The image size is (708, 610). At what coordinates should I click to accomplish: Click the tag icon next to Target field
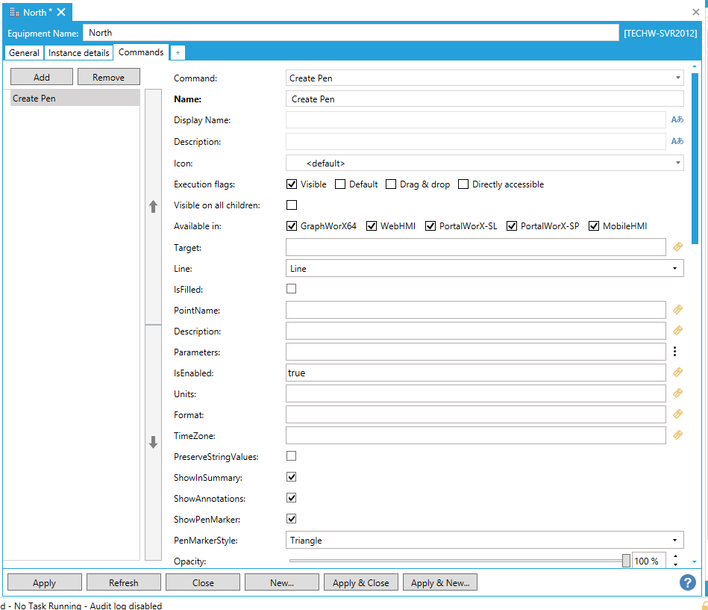click(677, 247)
